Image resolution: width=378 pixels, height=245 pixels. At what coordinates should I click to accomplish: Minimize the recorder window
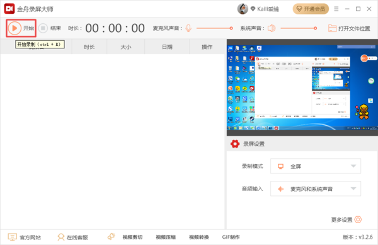point(347,9)
